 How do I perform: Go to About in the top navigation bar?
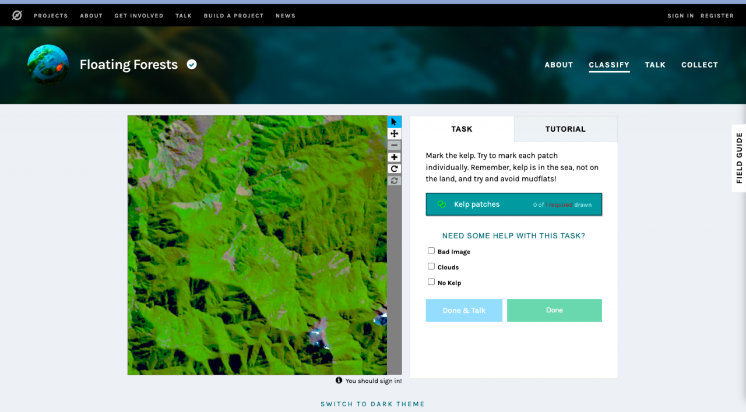click(x=92, y=16)
